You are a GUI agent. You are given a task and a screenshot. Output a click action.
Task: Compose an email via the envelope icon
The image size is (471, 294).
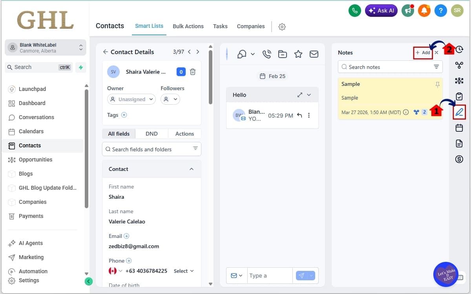[x=314, y=54]
